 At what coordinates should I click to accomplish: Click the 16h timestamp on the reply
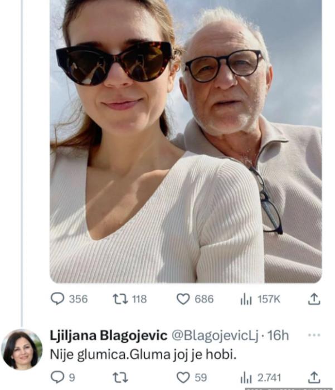click(278, 335)
